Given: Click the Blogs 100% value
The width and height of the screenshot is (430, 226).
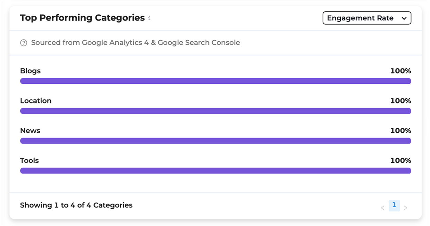Looking at the screenshot, I should (x=400, y=71).
